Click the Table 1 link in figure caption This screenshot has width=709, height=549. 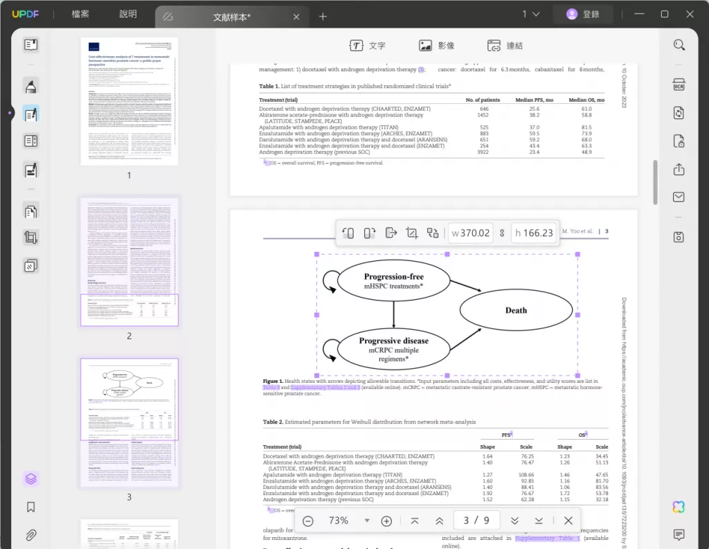point(271,388)
